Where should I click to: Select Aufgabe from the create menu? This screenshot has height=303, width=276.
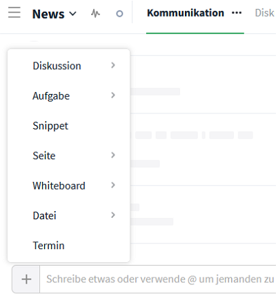click(x=51, y=95)
